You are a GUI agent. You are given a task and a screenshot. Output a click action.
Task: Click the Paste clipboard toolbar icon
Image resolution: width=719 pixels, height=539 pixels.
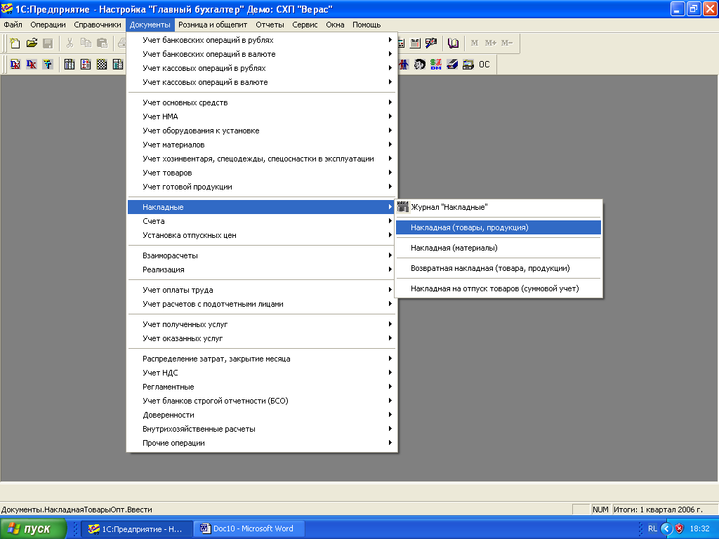[102, 43]
